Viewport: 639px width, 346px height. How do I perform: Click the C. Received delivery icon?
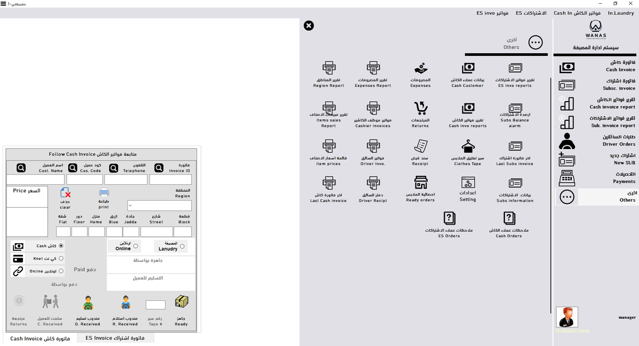[x=50, y=302]
